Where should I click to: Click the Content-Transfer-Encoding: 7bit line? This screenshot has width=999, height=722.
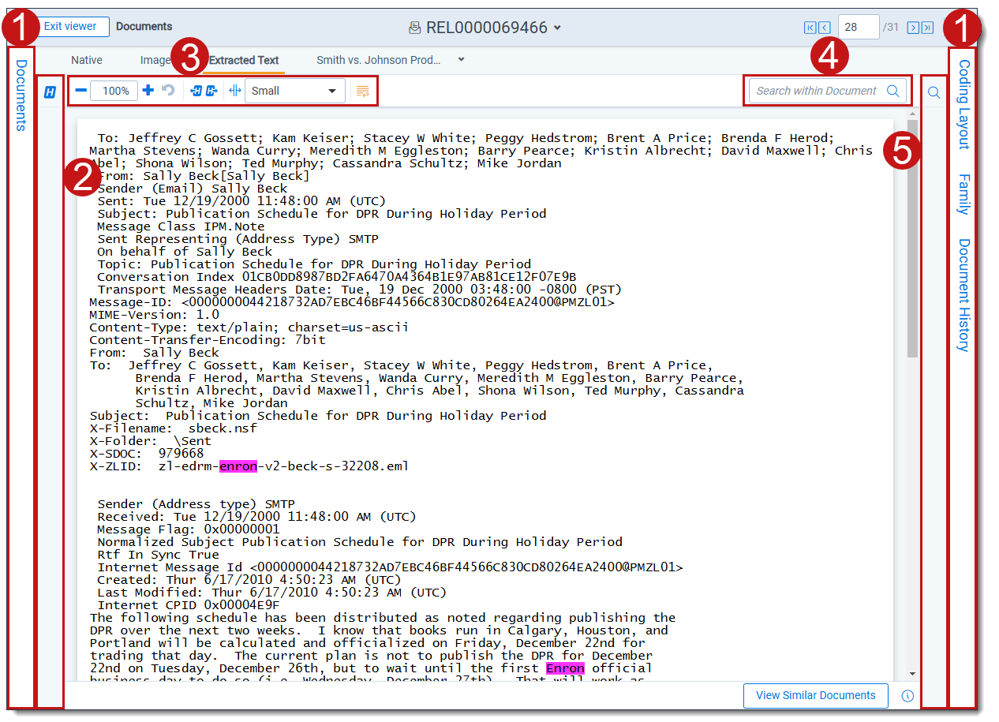click(208, 340)
